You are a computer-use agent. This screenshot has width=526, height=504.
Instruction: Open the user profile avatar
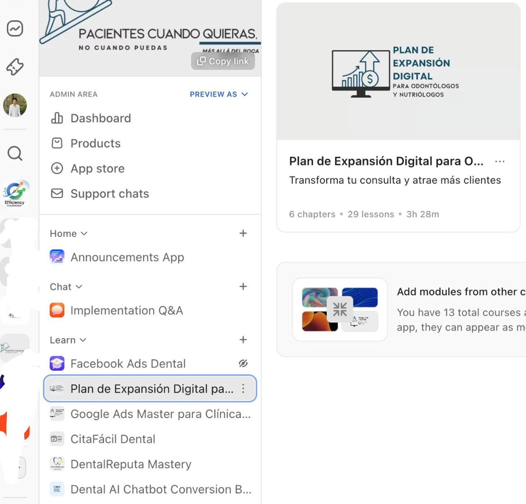pos(15,105)
